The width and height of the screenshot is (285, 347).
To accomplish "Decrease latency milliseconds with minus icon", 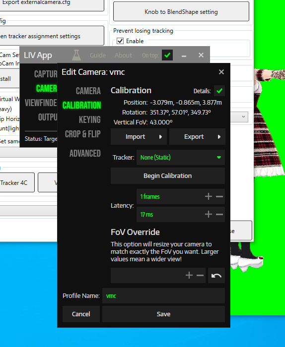I will pyautogui.click(x=219, y=214).
